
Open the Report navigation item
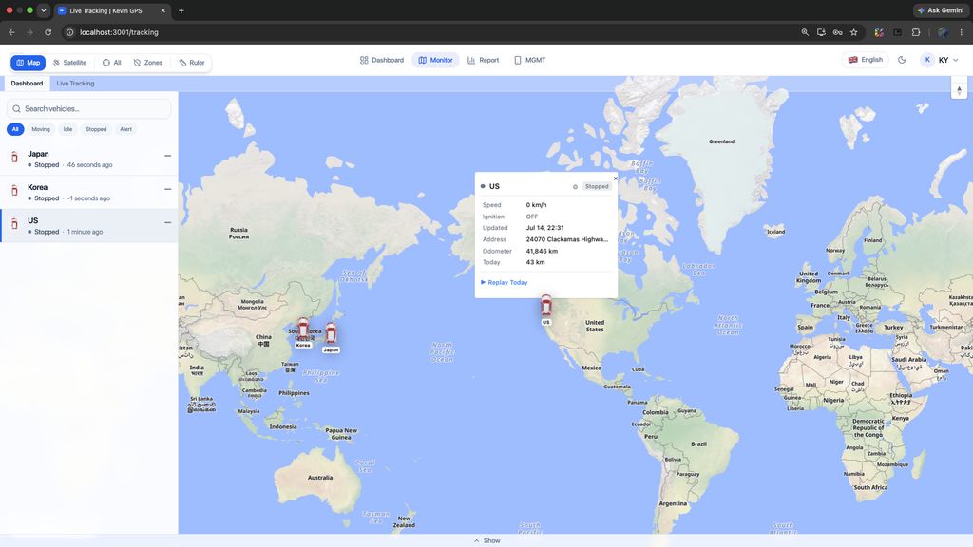pos(483,60)
